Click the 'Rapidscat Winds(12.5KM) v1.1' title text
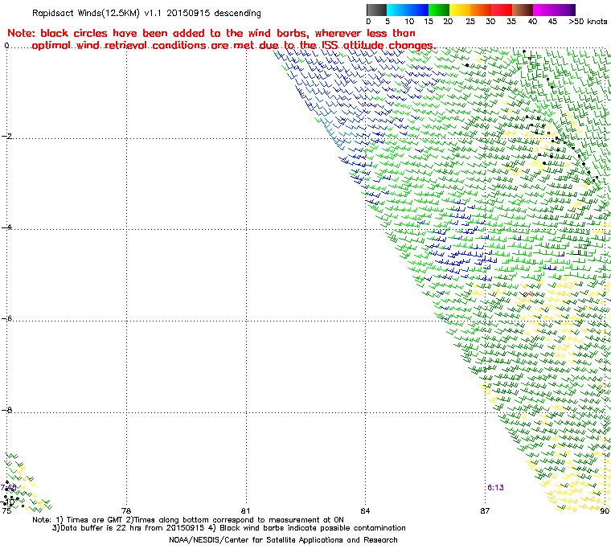 click(x=96, y=13)
